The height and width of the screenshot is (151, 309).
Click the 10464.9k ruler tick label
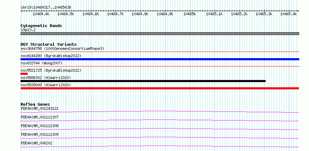tap(165, 14)
